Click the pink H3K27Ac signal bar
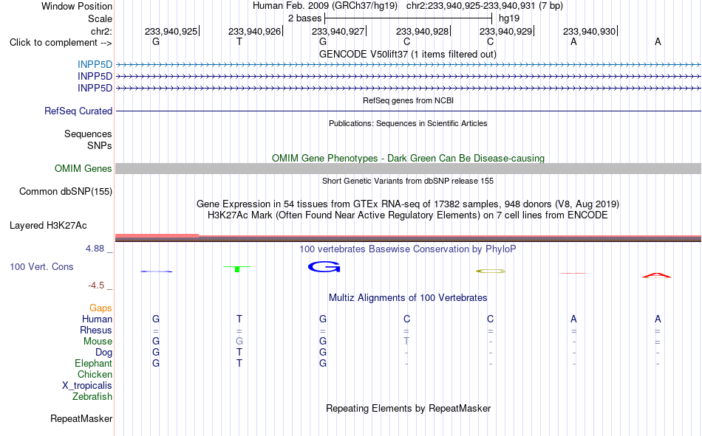 coord(157,235)
